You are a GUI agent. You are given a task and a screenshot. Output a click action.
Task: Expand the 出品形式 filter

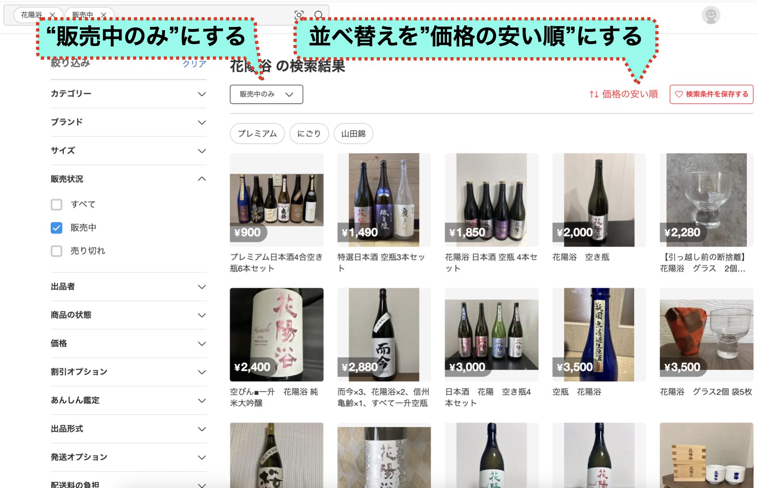pyautogui.click(x=129, y=429)
